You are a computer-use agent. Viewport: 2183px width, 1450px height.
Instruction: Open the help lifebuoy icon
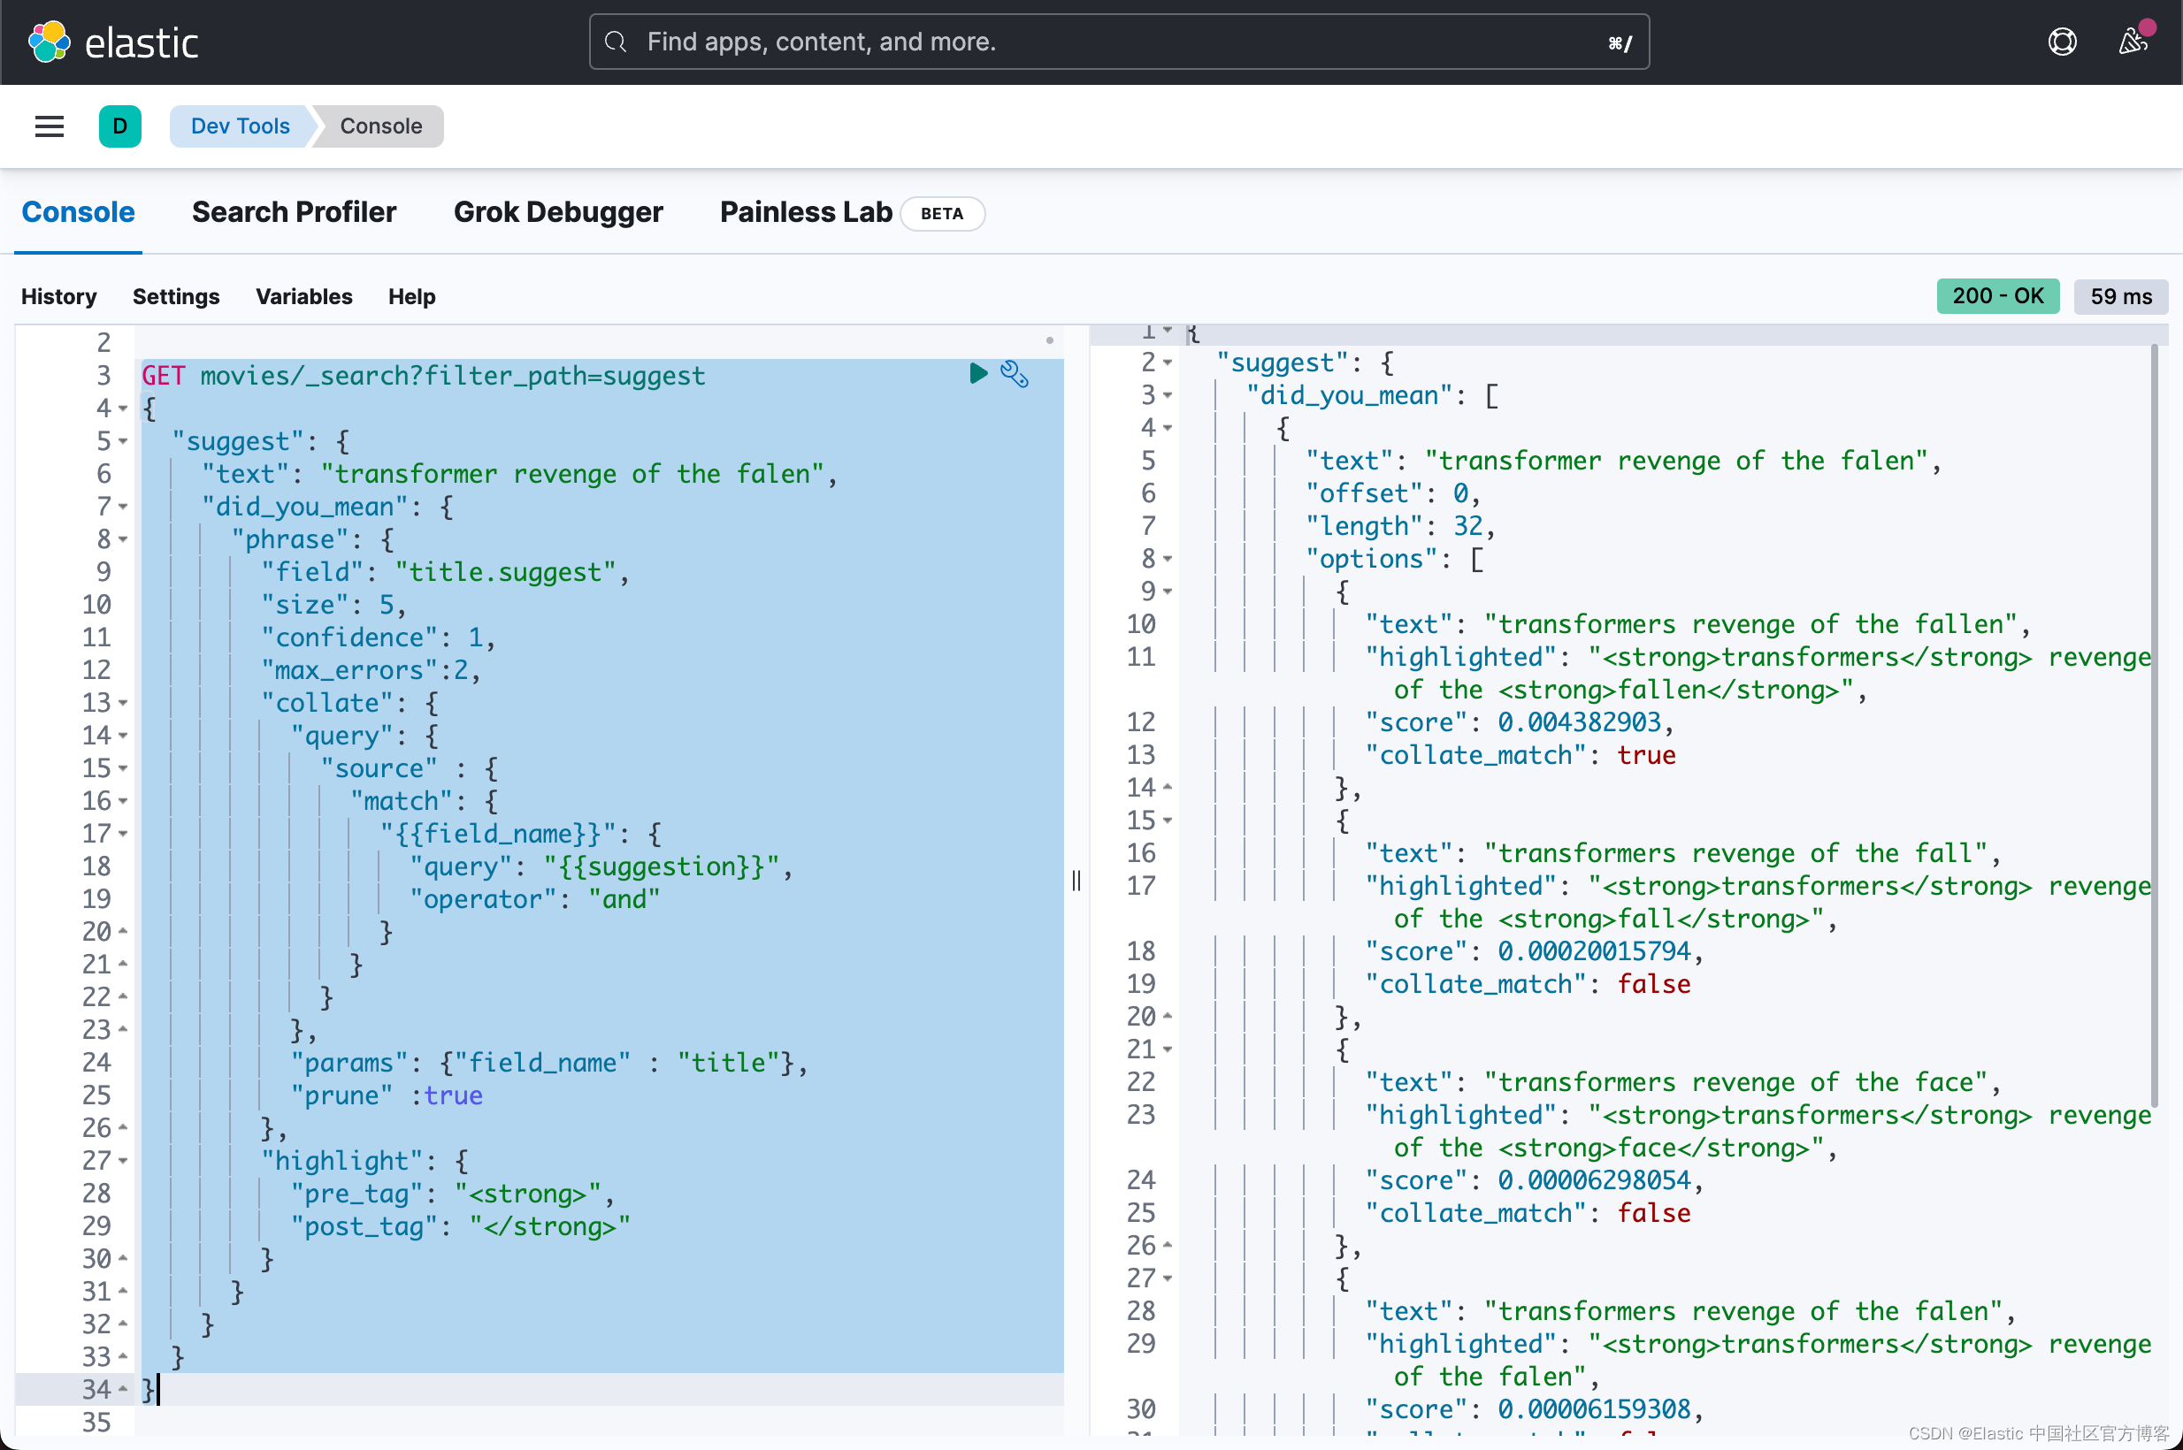[x=2062, y=42]
